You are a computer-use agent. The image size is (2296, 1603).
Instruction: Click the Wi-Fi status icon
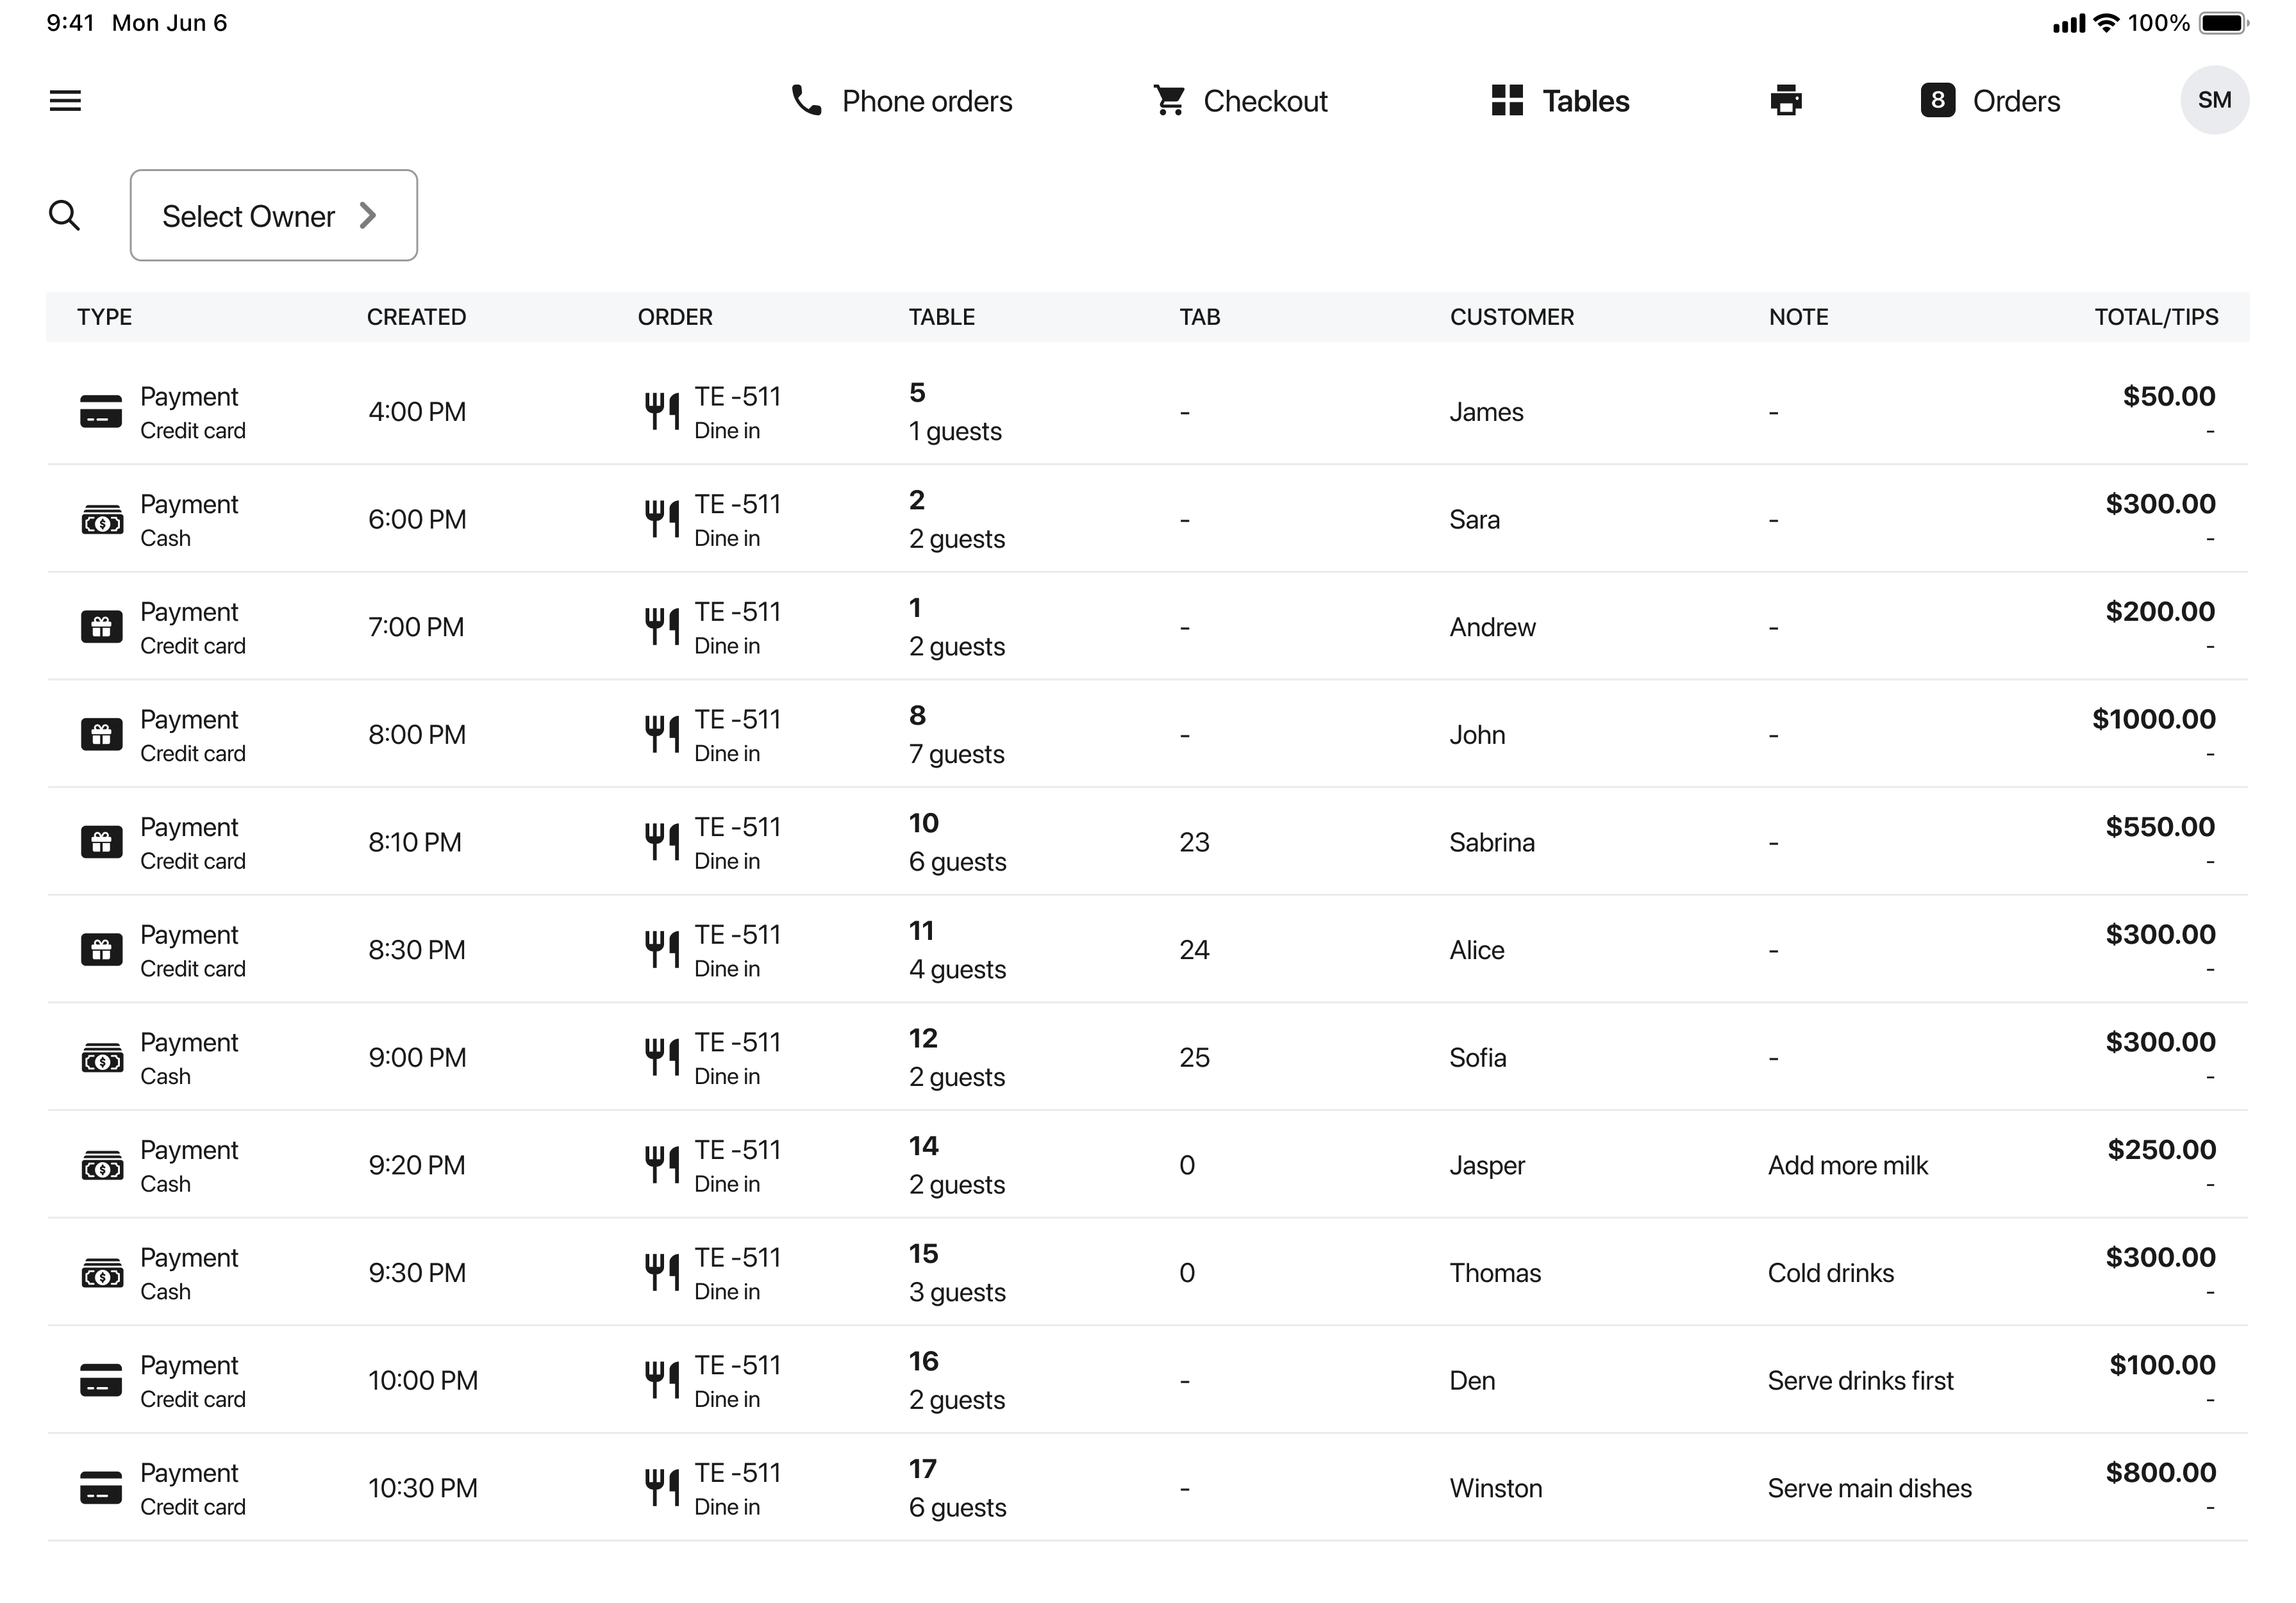pyautogui.click(x=2106, y=22)
